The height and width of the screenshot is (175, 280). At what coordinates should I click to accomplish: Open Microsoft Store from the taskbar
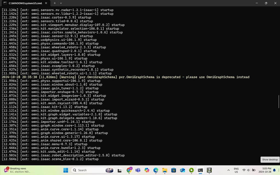(174, 170)
